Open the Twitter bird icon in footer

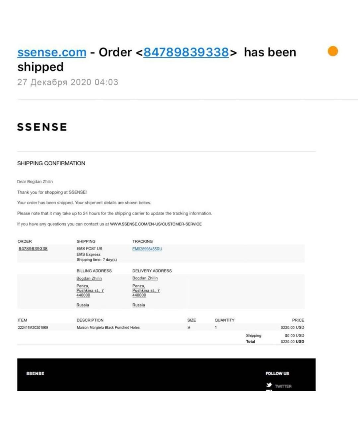tap(269, 385)
